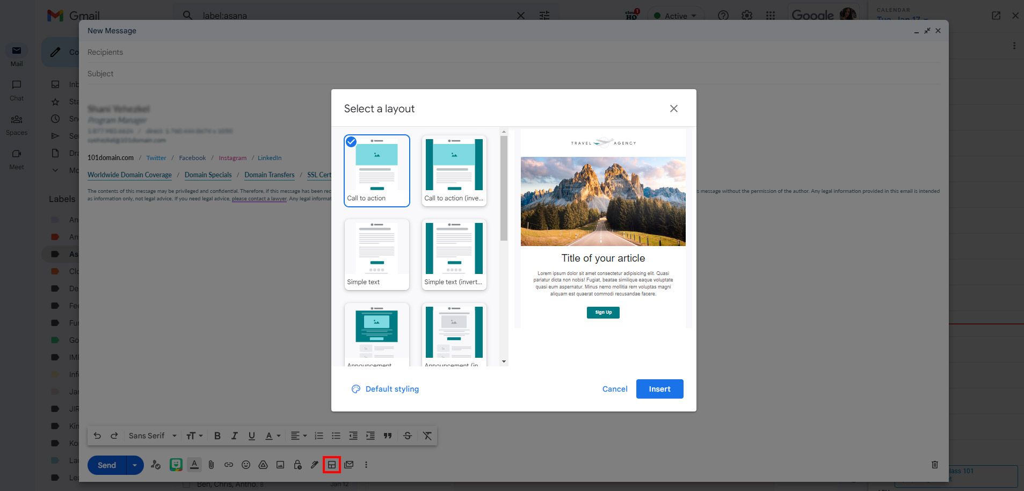This screenshot has height=491, width=1024.
Task: Click the Insert button
Action: [x=659, y=389]
